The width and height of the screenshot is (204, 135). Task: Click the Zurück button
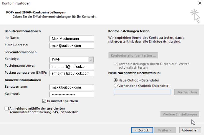[142, 130]
